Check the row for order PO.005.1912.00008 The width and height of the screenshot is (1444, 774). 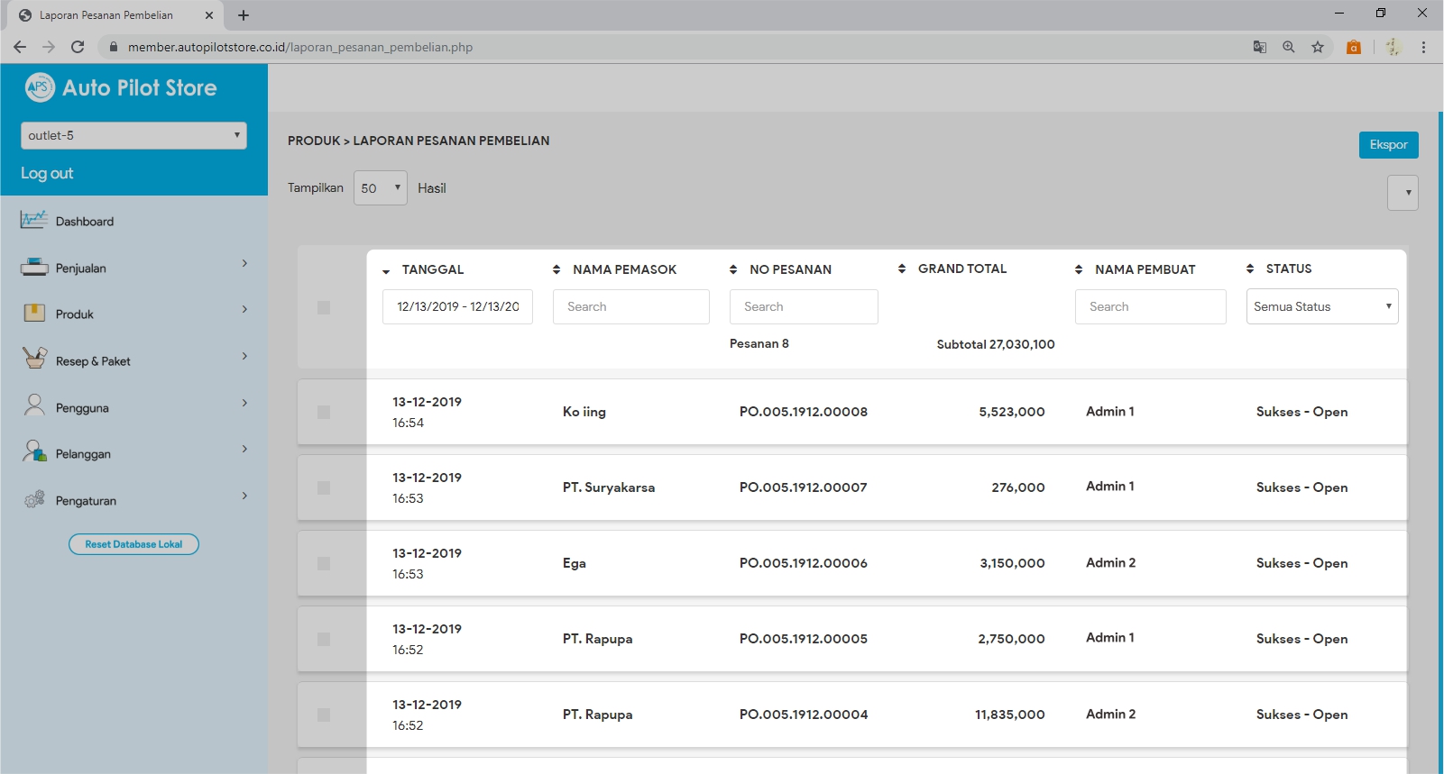[324, 413]
